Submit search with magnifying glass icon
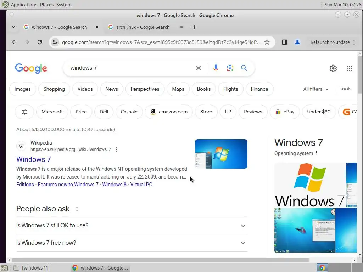This screenshot has width=363, height=272. [244, 68]
